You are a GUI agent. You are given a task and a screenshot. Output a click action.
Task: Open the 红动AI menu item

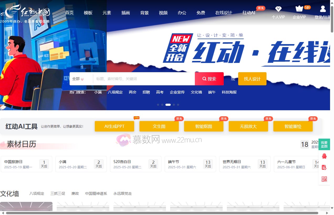point(248,12)
